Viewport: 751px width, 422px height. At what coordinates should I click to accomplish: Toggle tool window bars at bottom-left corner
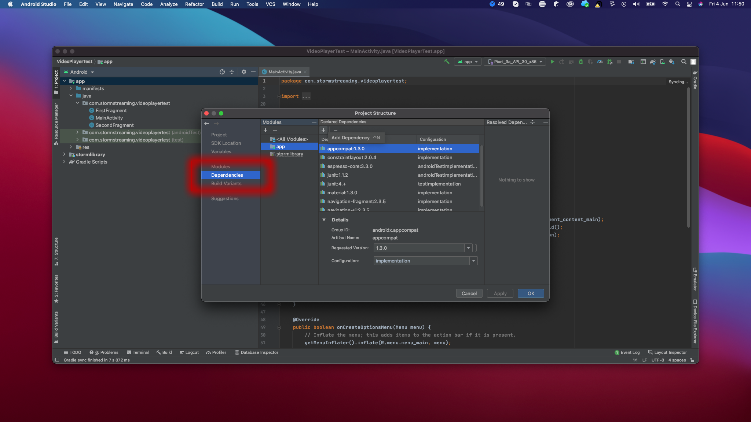tap(57, 360)
